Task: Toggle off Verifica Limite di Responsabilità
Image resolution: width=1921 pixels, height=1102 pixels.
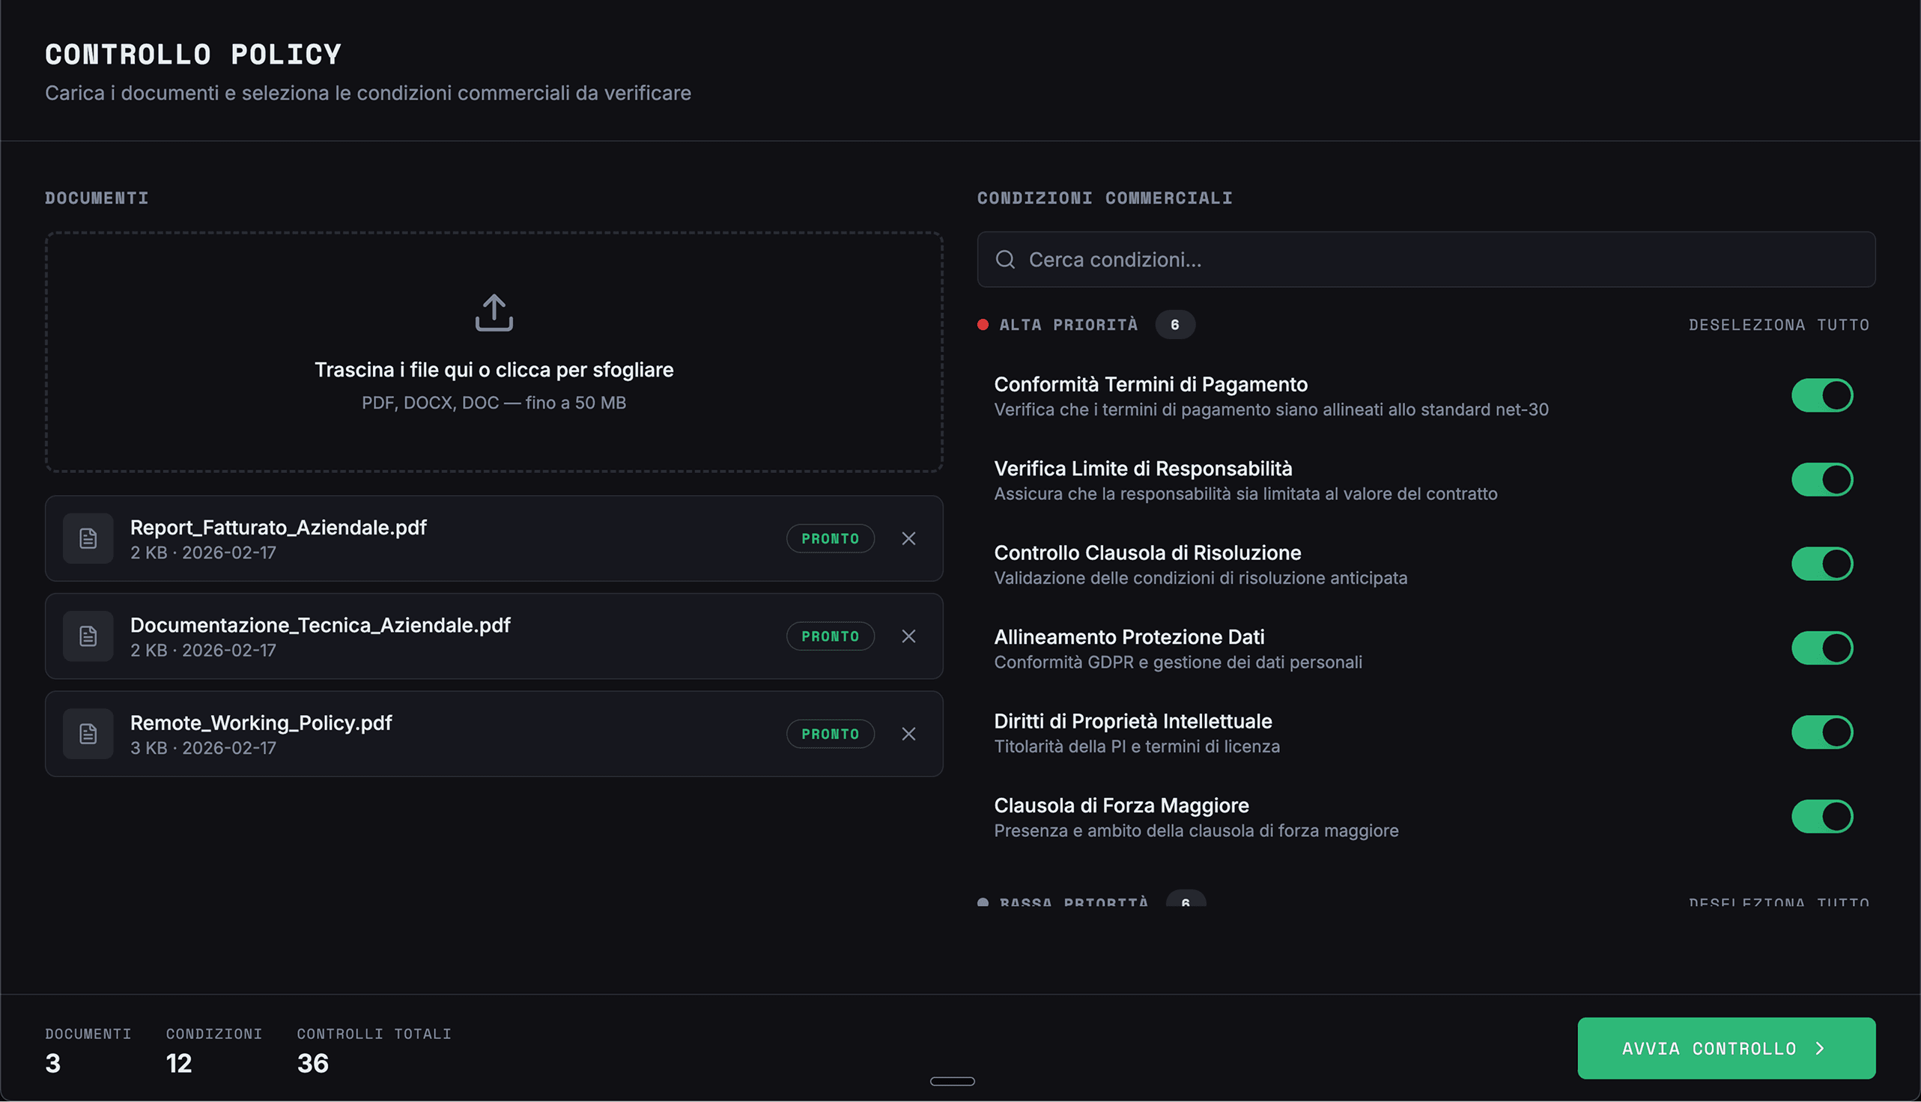Action: pos(1823,478)
